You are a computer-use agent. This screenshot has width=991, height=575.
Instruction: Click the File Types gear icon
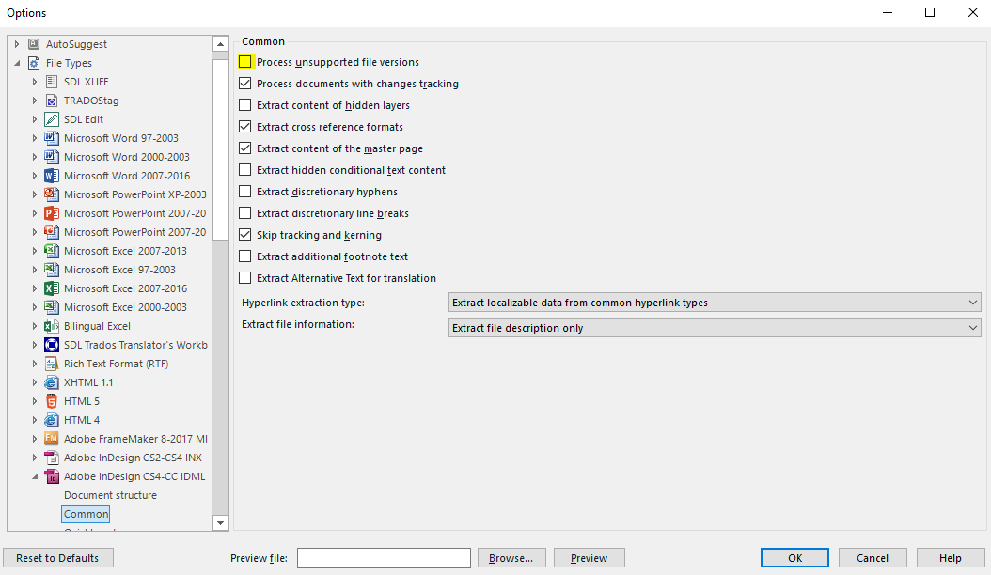[34, 63]
